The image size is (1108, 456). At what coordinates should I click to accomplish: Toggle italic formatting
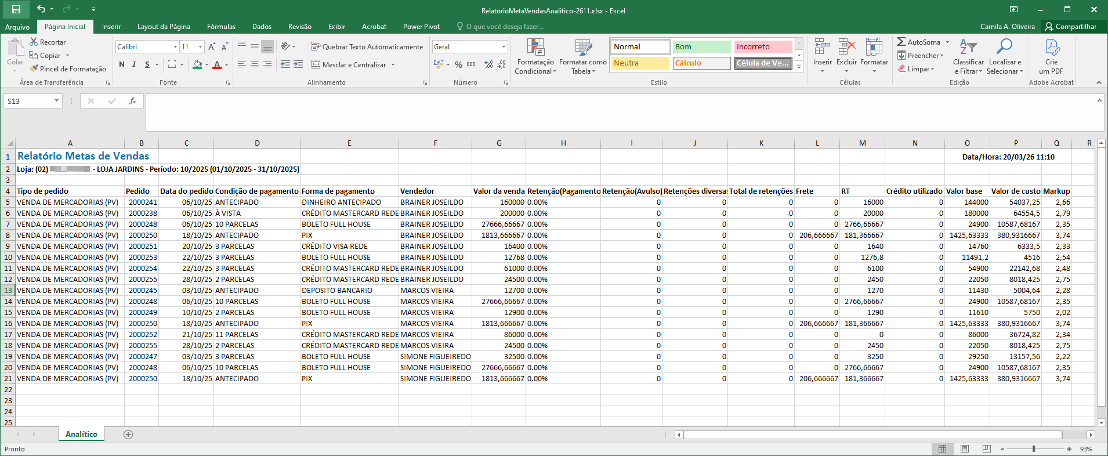click(x=134, y=64)
